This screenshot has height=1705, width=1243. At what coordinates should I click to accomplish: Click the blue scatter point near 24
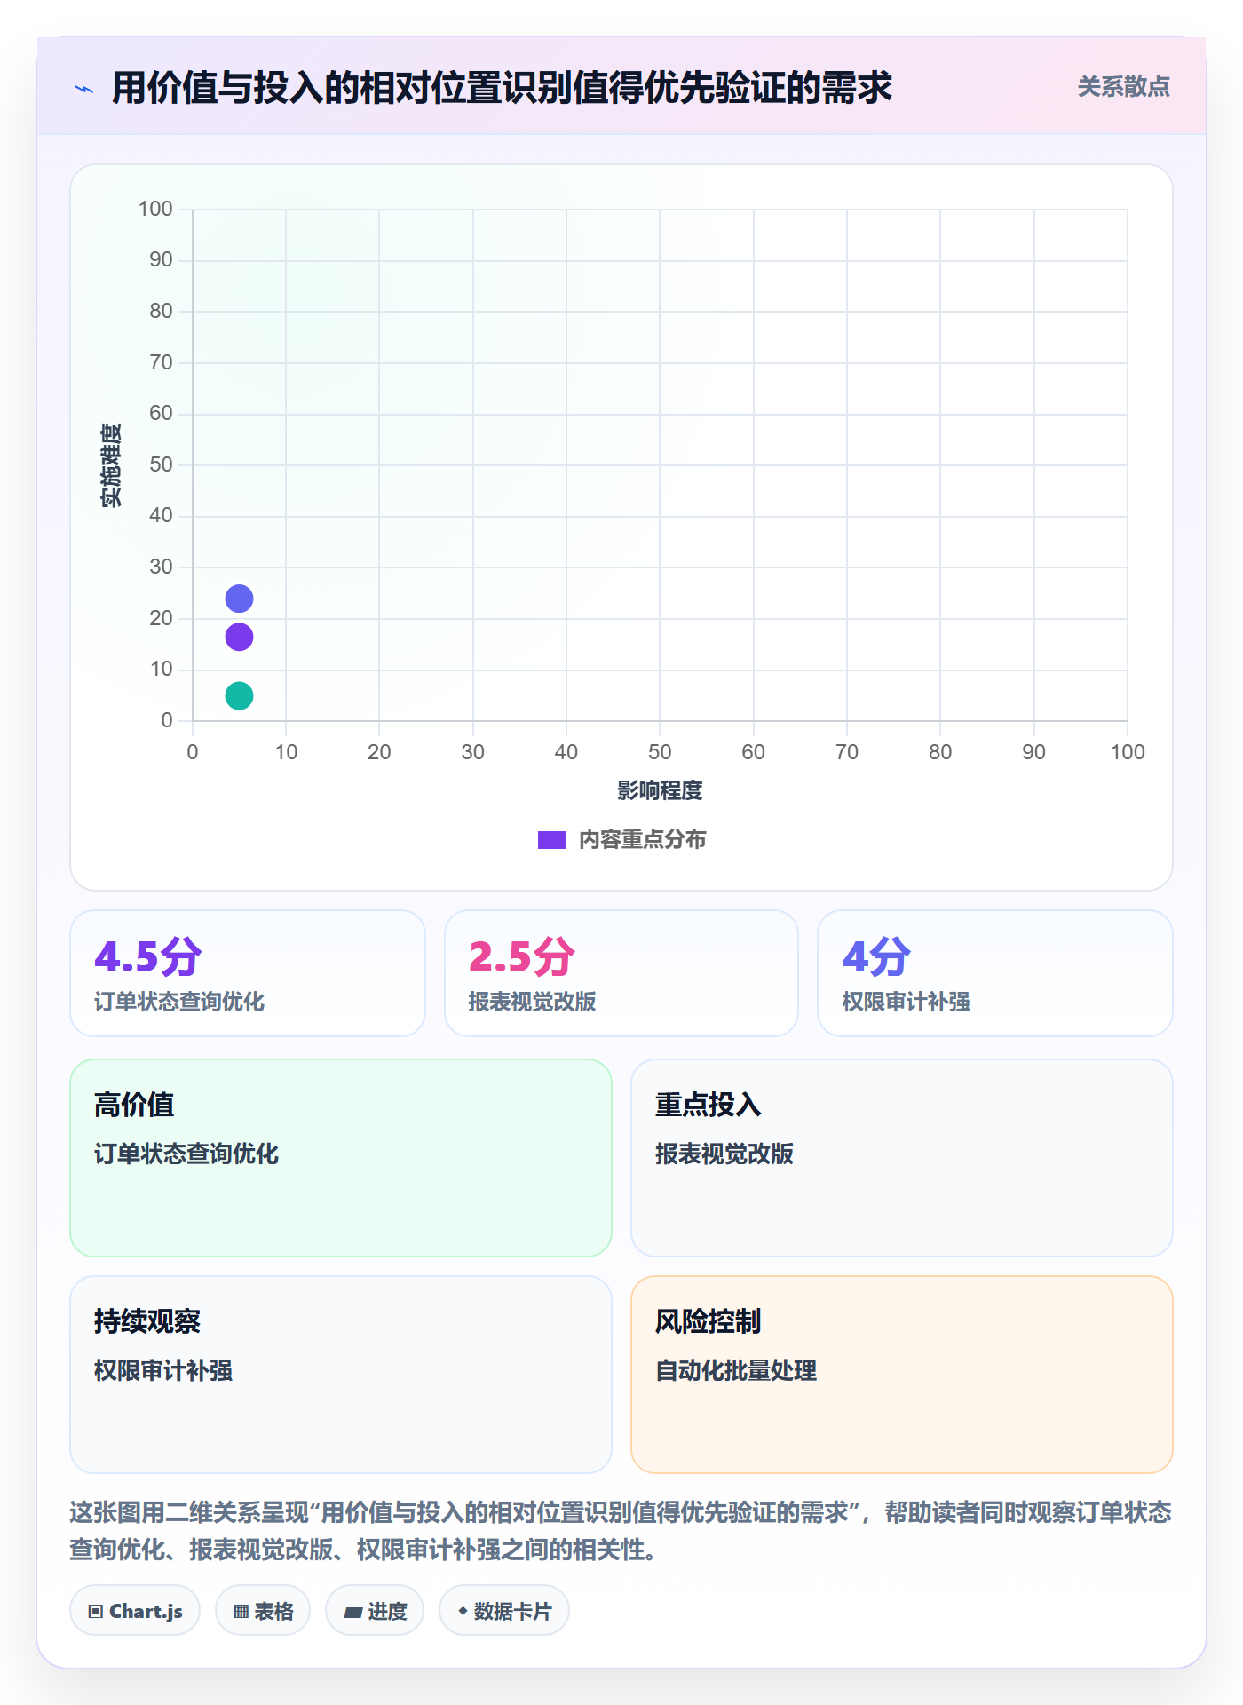coord(239,599)
